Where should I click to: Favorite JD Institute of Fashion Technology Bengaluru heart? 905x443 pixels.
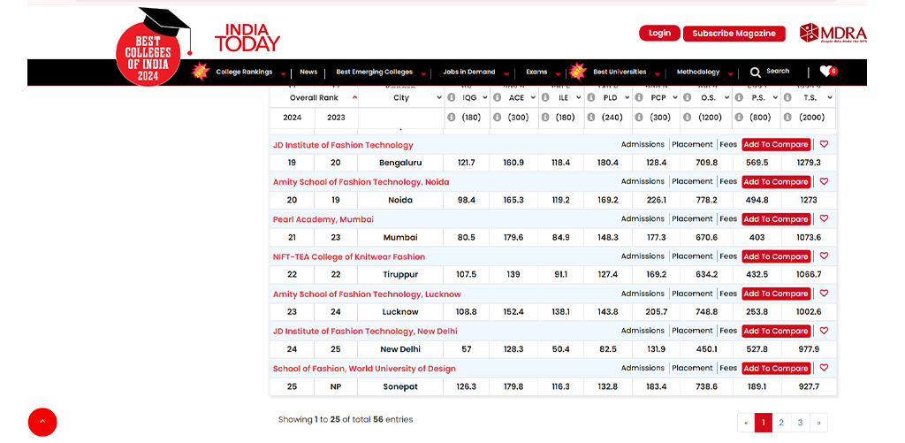coord(824,144)
